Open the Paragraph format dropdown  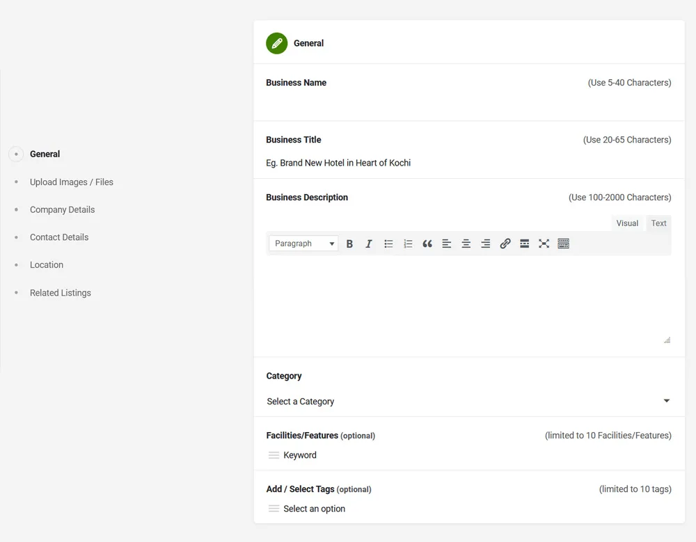[x=303, y=244]
